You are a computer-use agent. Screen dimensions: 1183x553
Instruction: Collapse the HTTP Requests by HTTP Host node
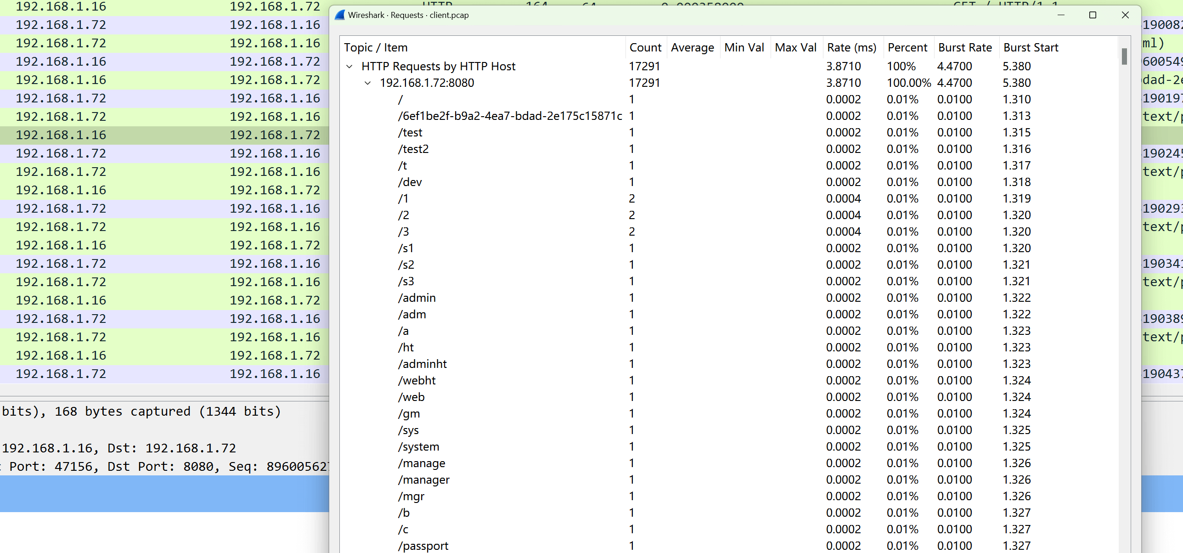(x=349, y=67)
